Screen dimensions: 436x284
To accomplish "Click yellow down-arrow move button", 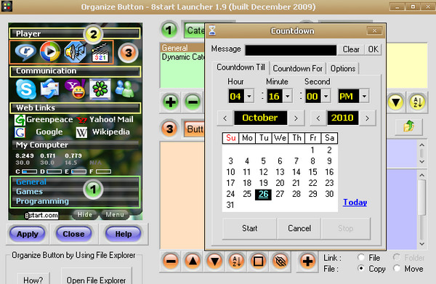I will (x=396, y=102).
